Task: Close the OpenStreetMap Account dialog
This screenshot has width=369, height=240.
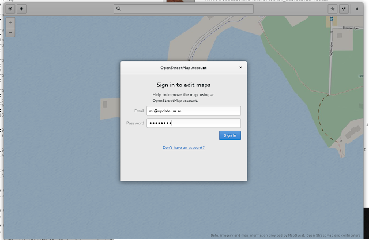Action: coord(240,68)
